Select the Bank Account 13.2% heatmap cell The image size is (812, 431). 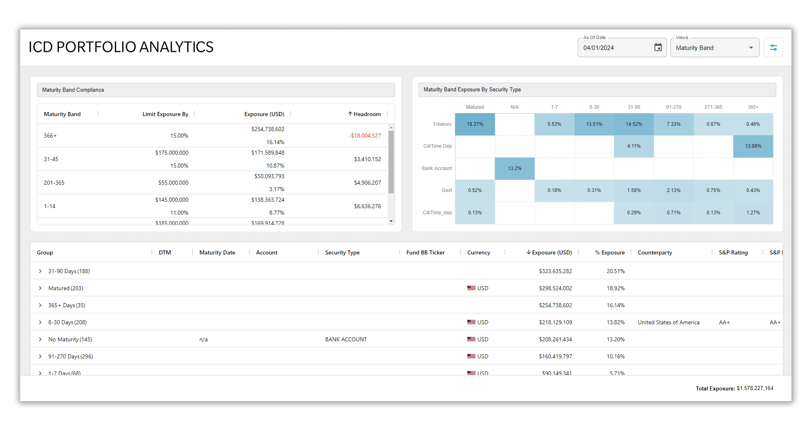514,168
